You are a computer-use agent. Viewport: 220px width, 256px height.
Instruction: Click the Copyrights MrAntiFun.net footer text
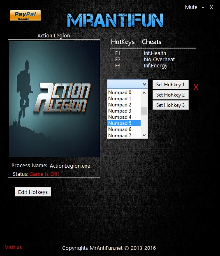tap(109, 248)
